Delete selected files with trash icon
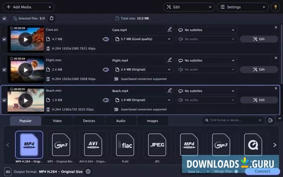The image size is (283, 177). (52, 18)
